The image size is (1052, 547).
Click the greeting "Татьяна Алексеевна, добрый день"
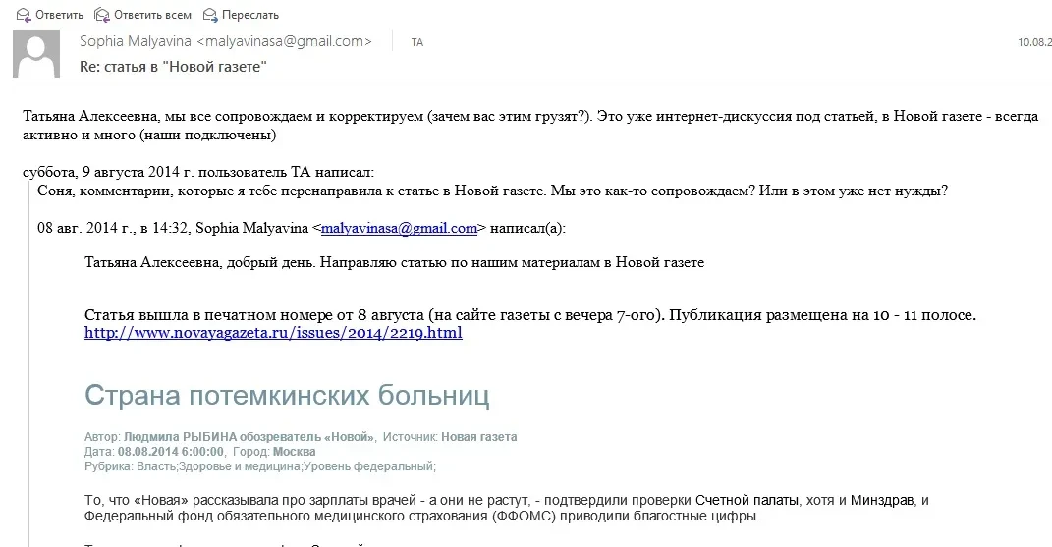click(x=394, y=263)
